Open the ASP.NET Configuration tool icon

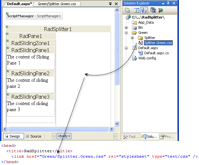click(x=161, y=11)
